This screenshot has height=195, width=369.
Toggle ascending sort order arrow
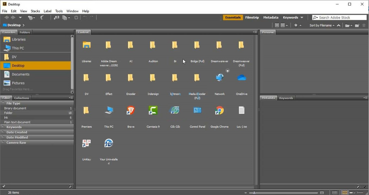coord(339,25)
